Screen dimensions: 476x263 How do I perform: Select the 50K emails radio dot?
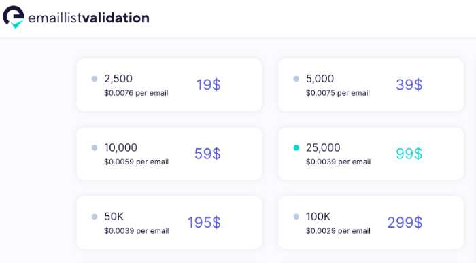[x=95, y=217]
